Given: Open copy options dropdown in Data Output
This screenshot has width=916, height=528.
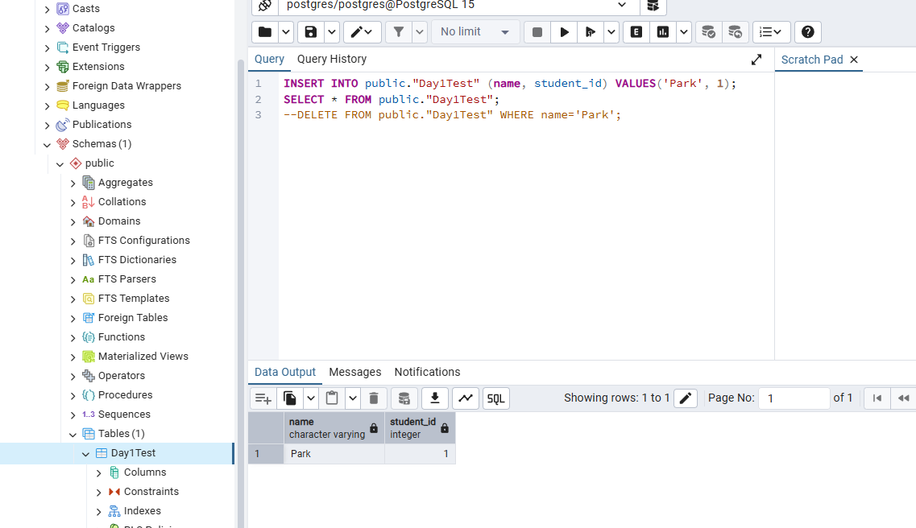Looking at the screenshot, I should click(x=311, y=398).
